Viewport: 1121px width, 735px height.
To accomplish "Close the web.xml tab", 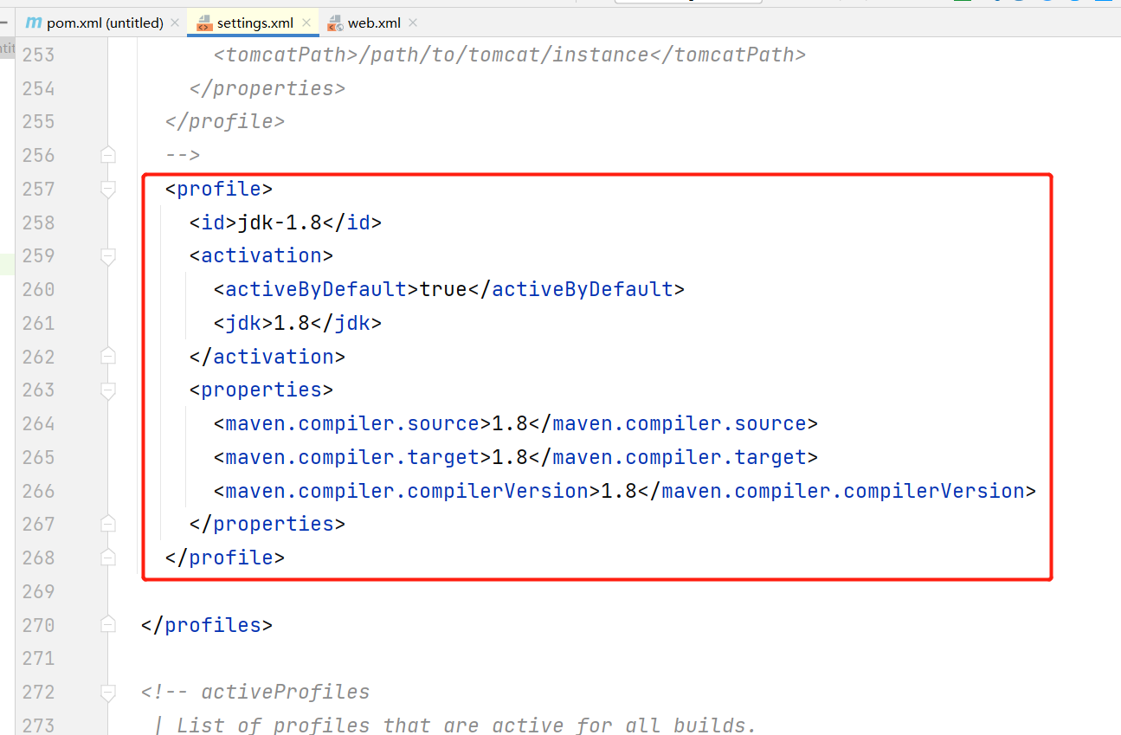I will [x=412, y=23].
